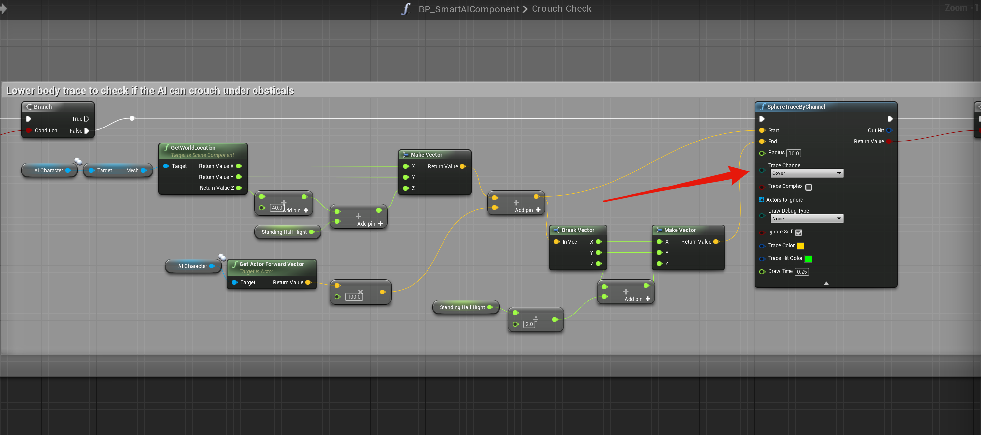Click the navigation arrow at top left
The height and width of the screenshot is (435, 981).
[4, 8]
